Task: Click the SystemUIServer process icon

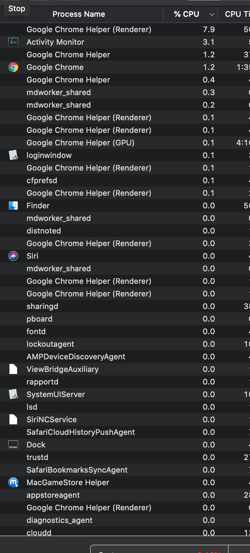Action: [x=13, y=394]
